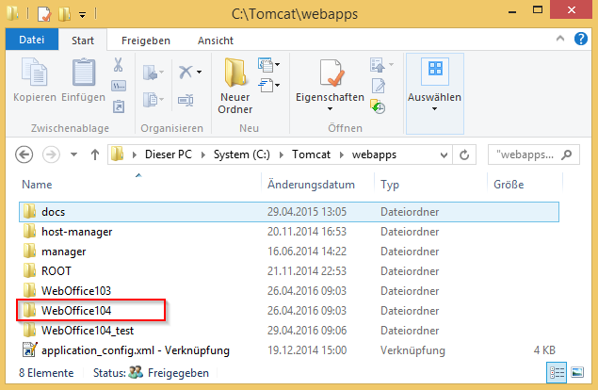Click Dieser PC in the address path
Image resolution: width=598 pixels, height=390 pixels.
point(169,154)
